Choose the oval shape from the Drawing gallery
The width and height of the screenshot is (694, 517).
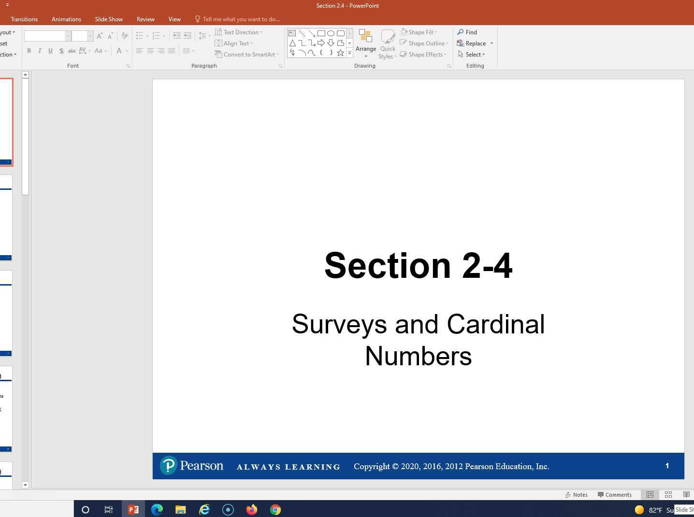[331, 33]
